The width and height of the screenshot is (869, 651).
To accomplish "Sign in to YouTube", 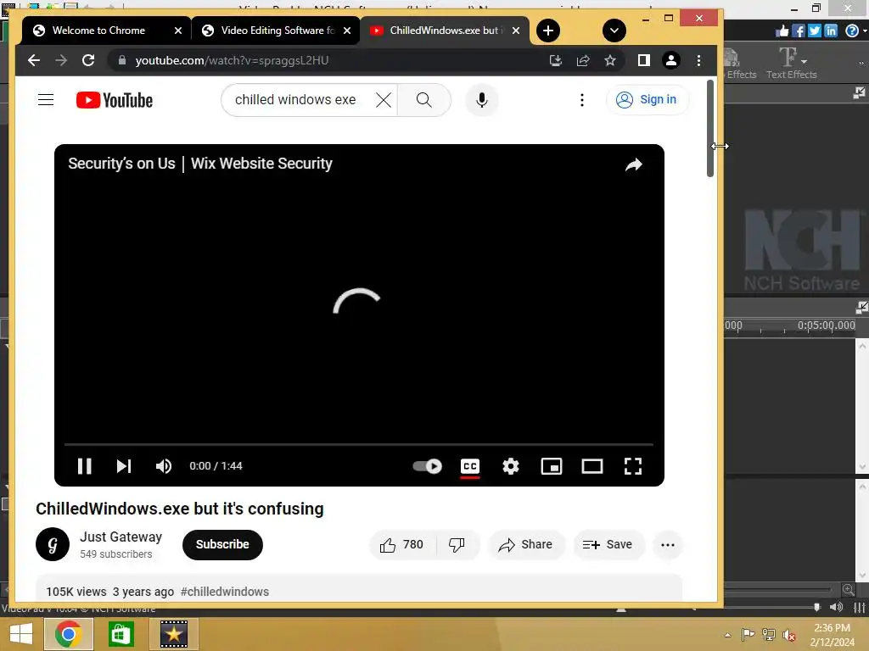I will pos(648,100).
